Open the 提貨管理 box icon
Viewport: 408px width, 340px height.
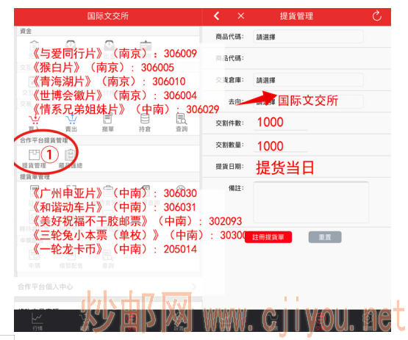pos(34,155)
